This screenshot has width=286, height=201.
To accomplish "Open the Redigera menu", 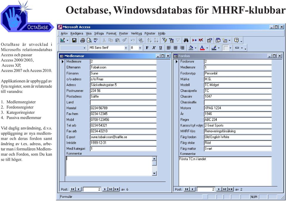I will click(x=77, y=33).
